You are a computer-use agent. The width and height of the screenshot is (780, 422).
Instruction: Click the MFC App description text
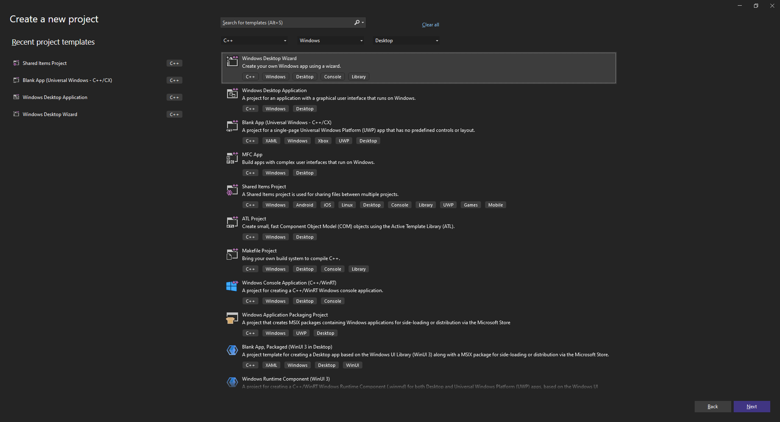pyautogui.click(x=308, y=162)
